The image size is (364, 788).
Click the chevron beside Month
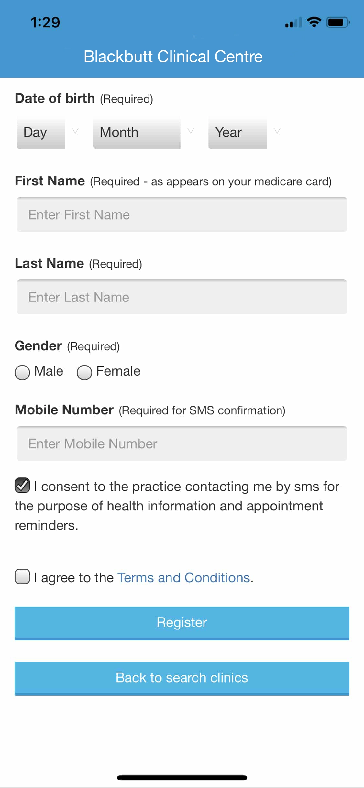(191, 131)
